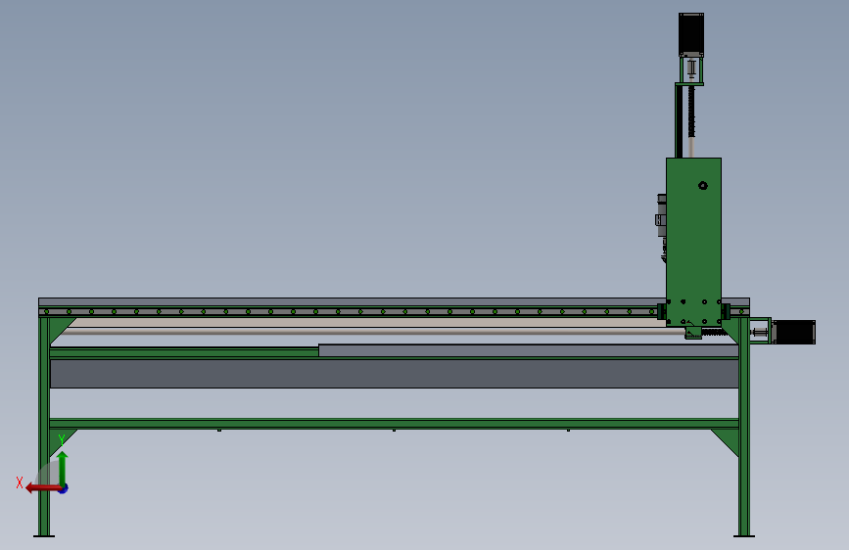Click the round hole on the green carriage plate
Screen dimensions: 849x550
click(703, 186)
